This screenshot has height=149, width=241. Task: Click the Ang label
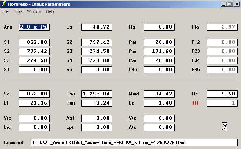pyautogui.click(x=8, y=27)
